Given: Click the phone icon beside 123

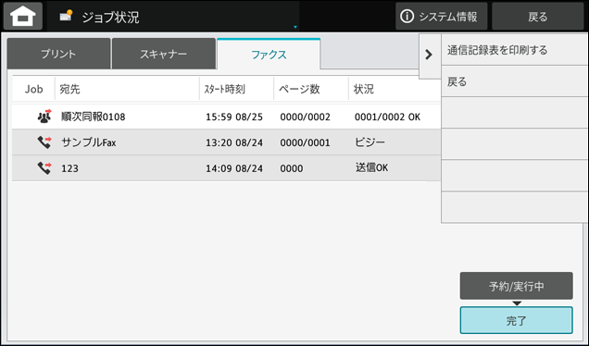Looking at the screenshot, I should click(x=44, y=167).
